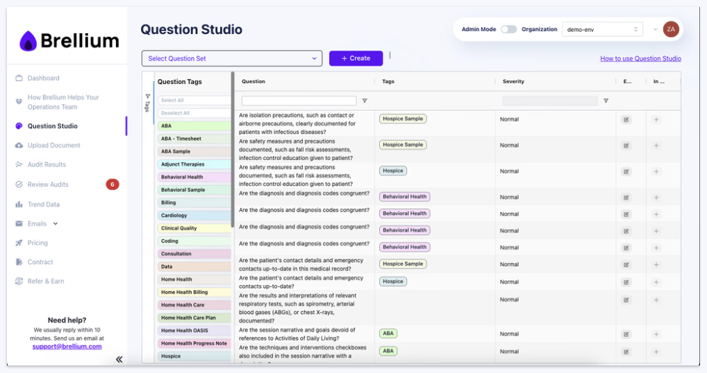Select the Clinical Quality tag

(x=194, y=228)
